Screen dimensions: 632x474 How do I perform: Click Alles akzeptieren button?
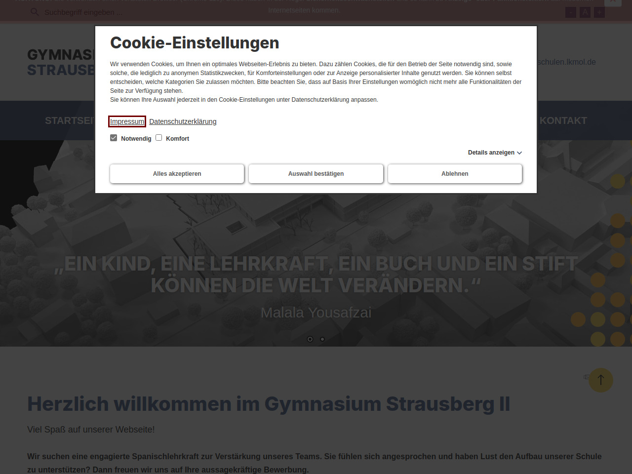pyautogui.click(x=177, y=174)
